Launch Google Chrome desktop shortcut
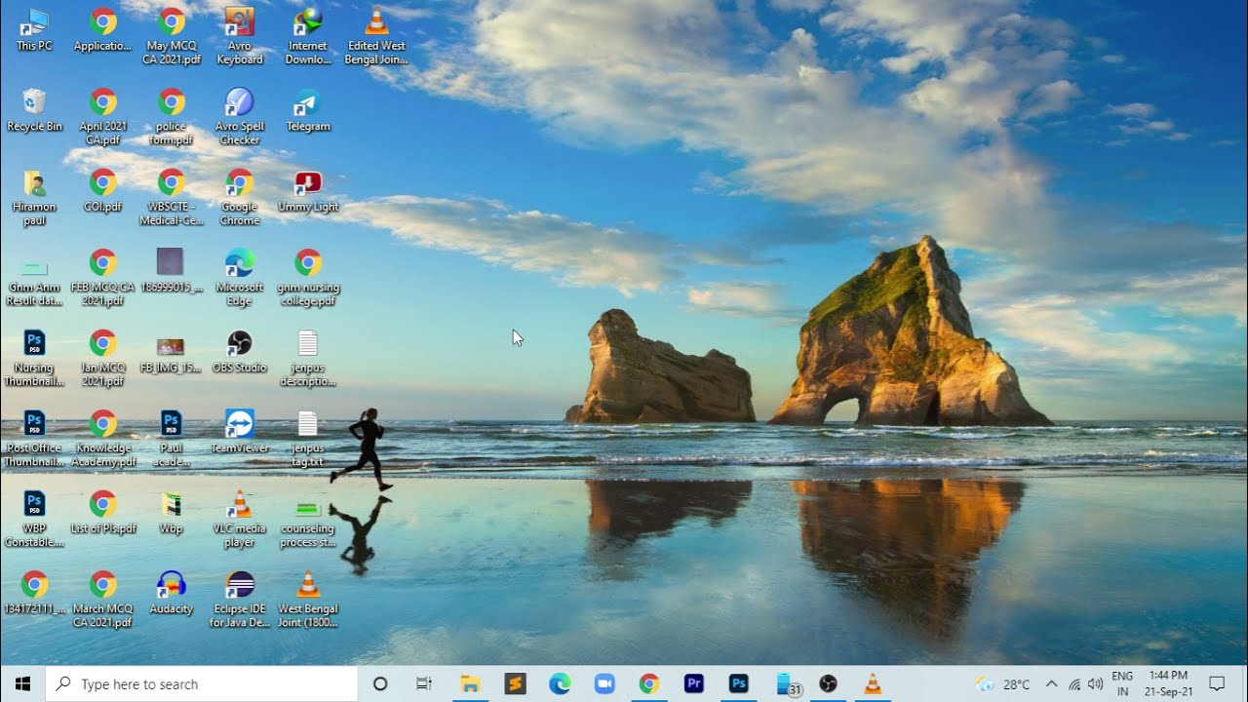The height and width of the screenshot is (702, 1248). coord(240,197)
